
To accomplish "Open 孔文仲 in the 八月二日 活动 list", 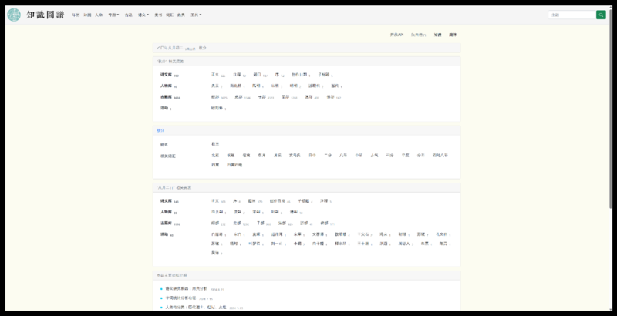I will point(442,234).
